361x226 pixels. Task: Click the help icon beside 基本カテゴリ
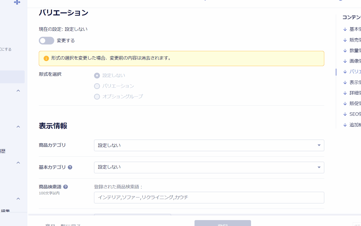click(70, 167)
